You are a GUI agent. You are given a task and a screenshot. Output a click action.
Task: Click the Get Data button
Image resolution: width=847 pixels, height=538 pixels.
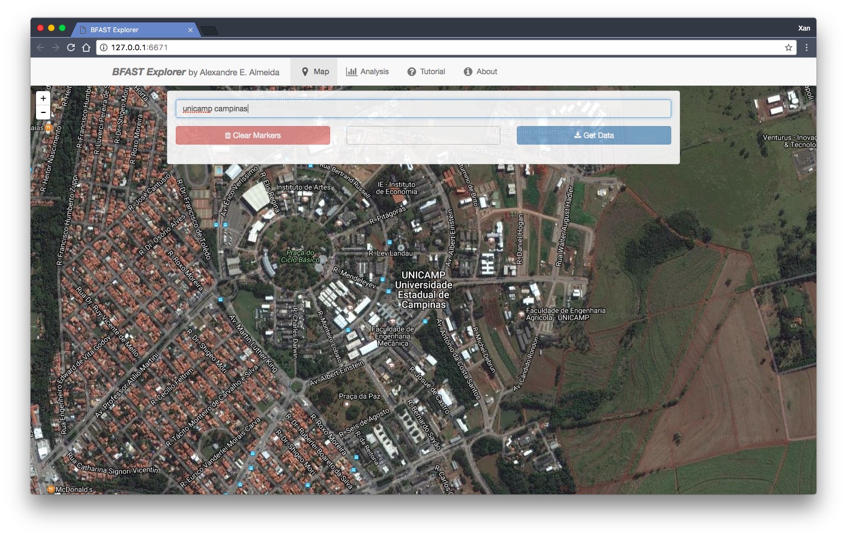[x=594, y=135]
